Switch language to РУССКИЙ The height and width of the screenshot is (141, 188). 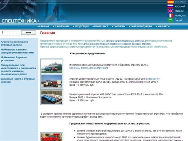(x=180, y=6)
